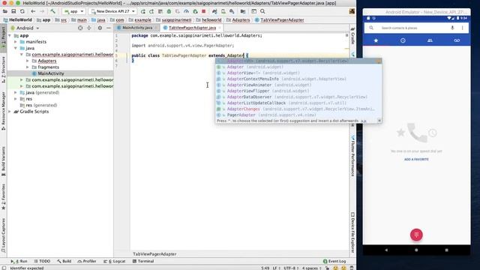Open the emulator overflow menu (three dots)
480x270 pixels.
[463, 28]
